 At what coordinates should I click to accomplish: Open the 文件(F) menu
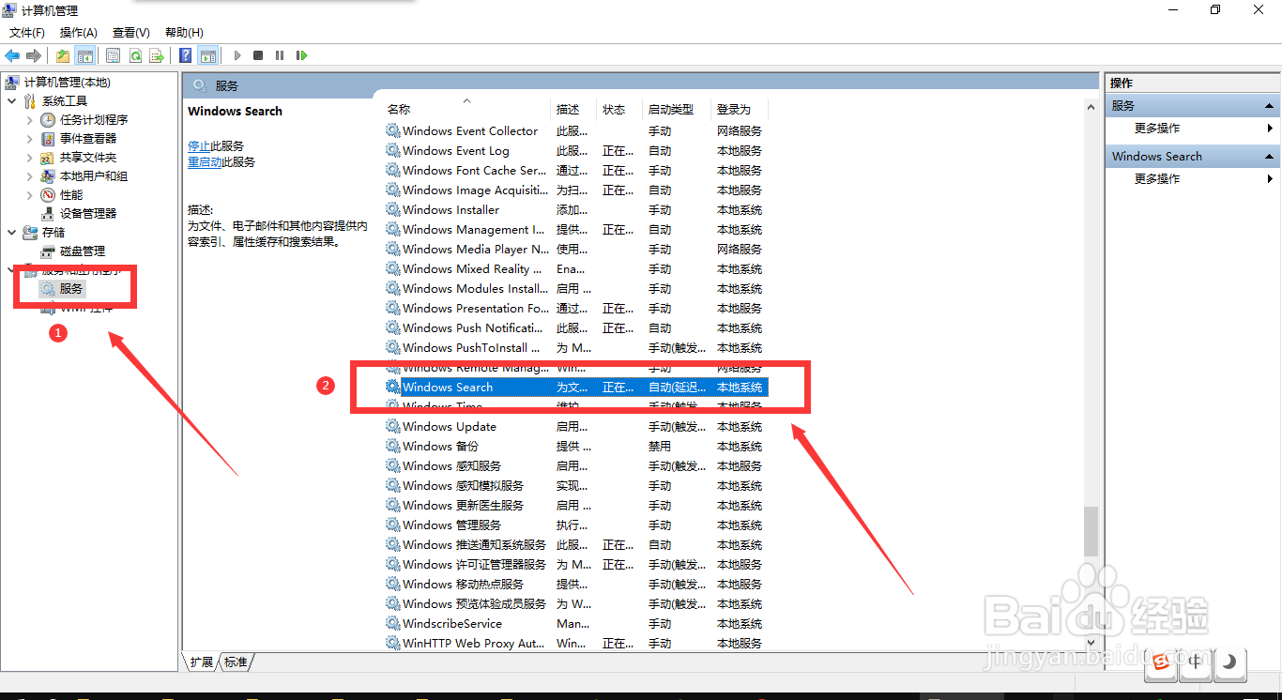pos(27,33)
